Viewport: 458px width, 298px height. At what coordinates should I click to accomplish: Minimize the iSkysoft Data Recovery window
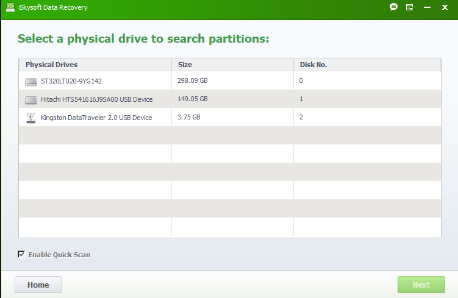click(x=427, y=7)
